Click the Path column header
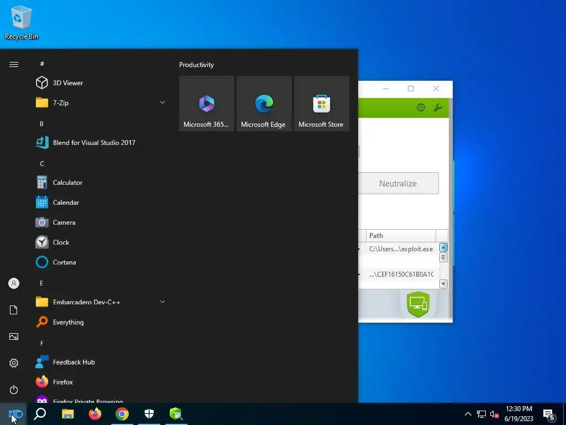The height and width of the screenshot is (425, 566). (x=401, y=236)
